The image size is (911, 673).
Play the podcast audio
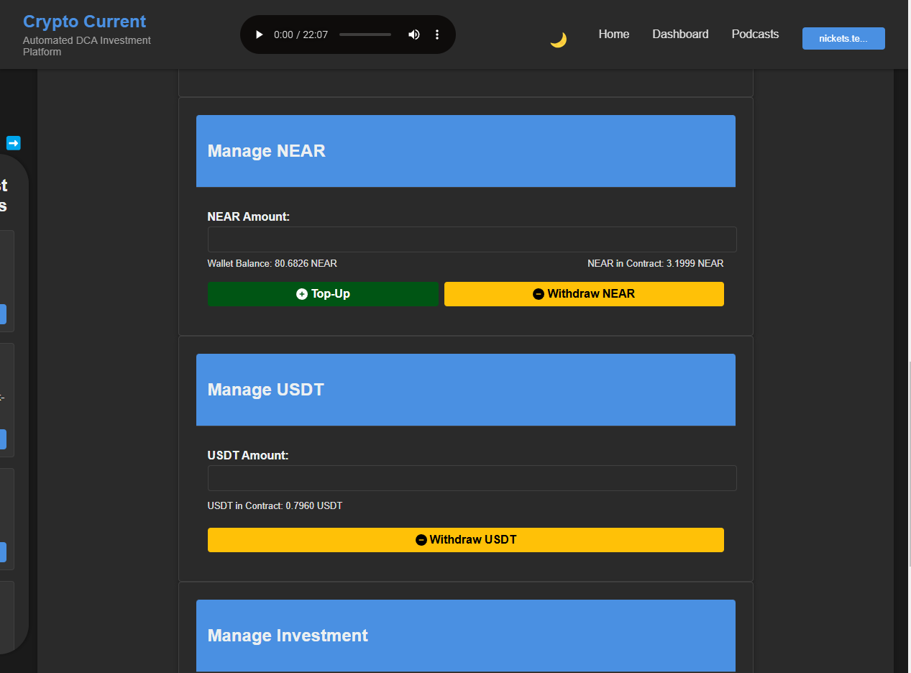tap(260, 35)
